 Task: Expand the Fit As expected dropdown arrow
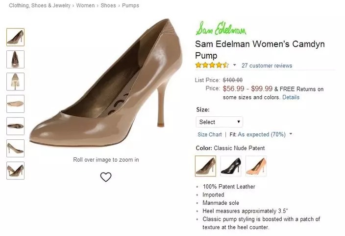point(291,134)
